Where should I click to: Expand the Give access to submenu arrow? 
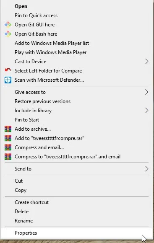point(147,92)
